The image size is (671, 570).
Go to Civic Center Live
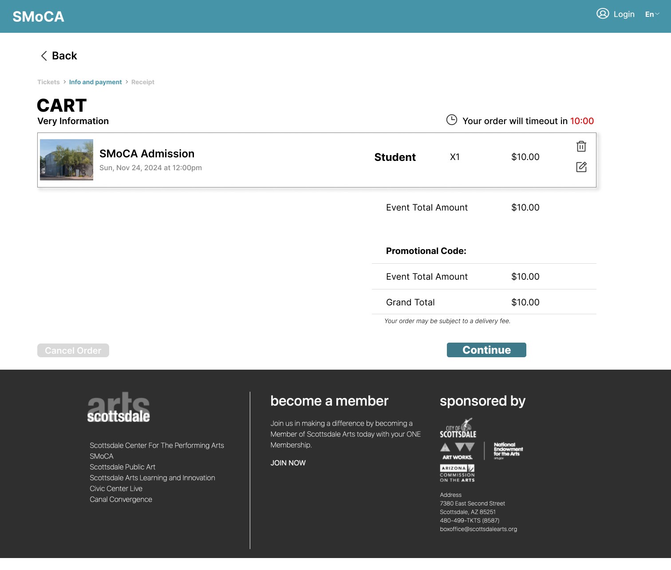coord(116,488)
